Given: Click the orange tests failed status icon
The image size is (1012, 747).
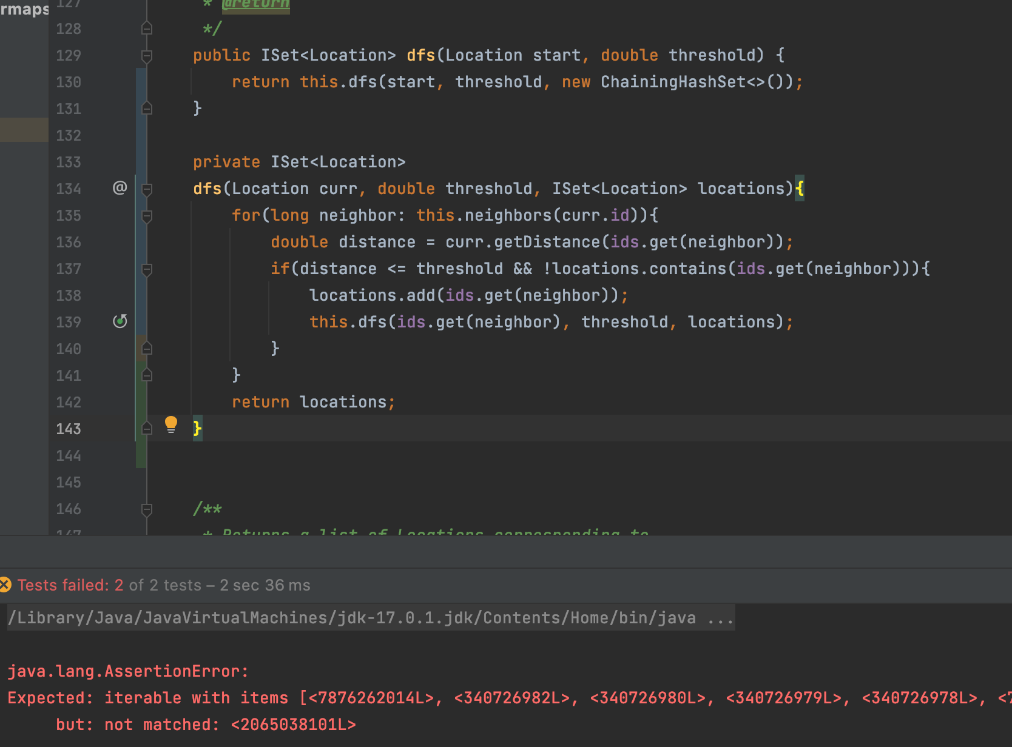Looking at the screenshot, I should pyautogui.click(x=5, y=585).
